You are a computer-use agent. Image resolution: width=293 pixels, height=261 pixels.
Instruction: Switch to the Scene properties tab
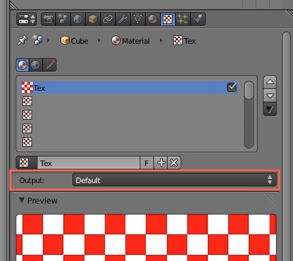point(63,19)
